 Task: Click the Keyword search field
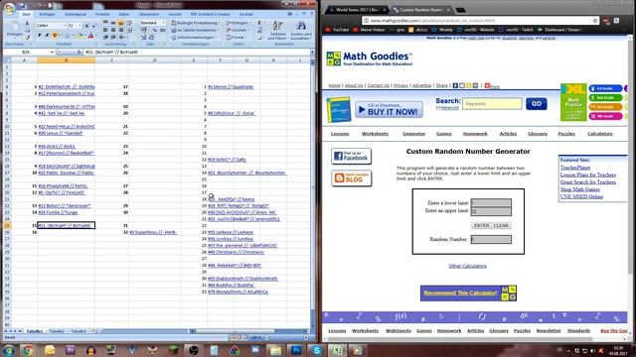[492, 104]
